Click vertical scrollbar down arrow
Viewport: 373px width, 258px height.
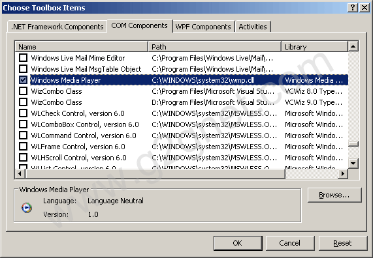pyautogui.click(x=353, y=164)
